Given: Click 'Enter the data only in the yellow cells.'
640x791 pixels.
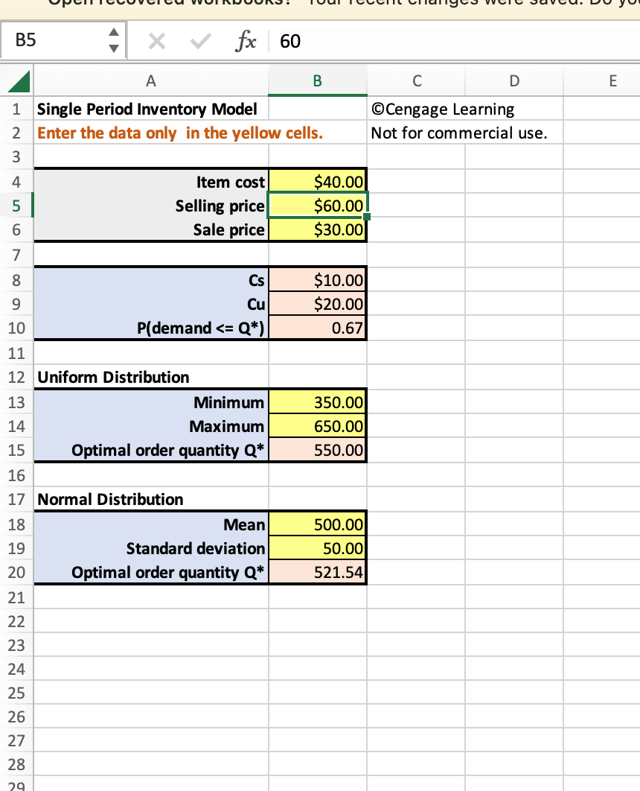Looking at the screenshot, I should [180, 133].
